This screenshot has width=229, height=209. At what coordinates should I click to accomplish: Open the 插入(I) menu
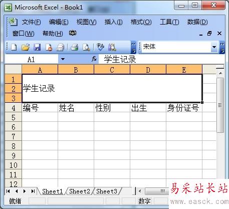113,22
